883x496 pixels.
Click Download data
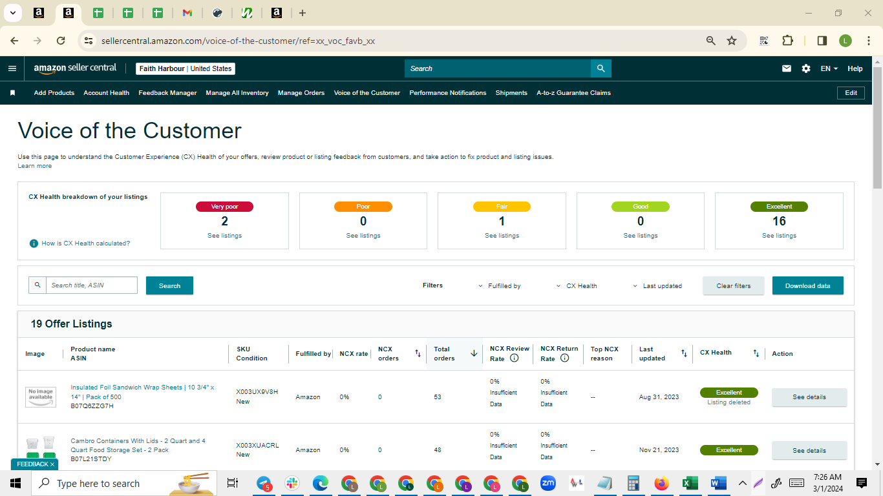[x=808, y=285]
